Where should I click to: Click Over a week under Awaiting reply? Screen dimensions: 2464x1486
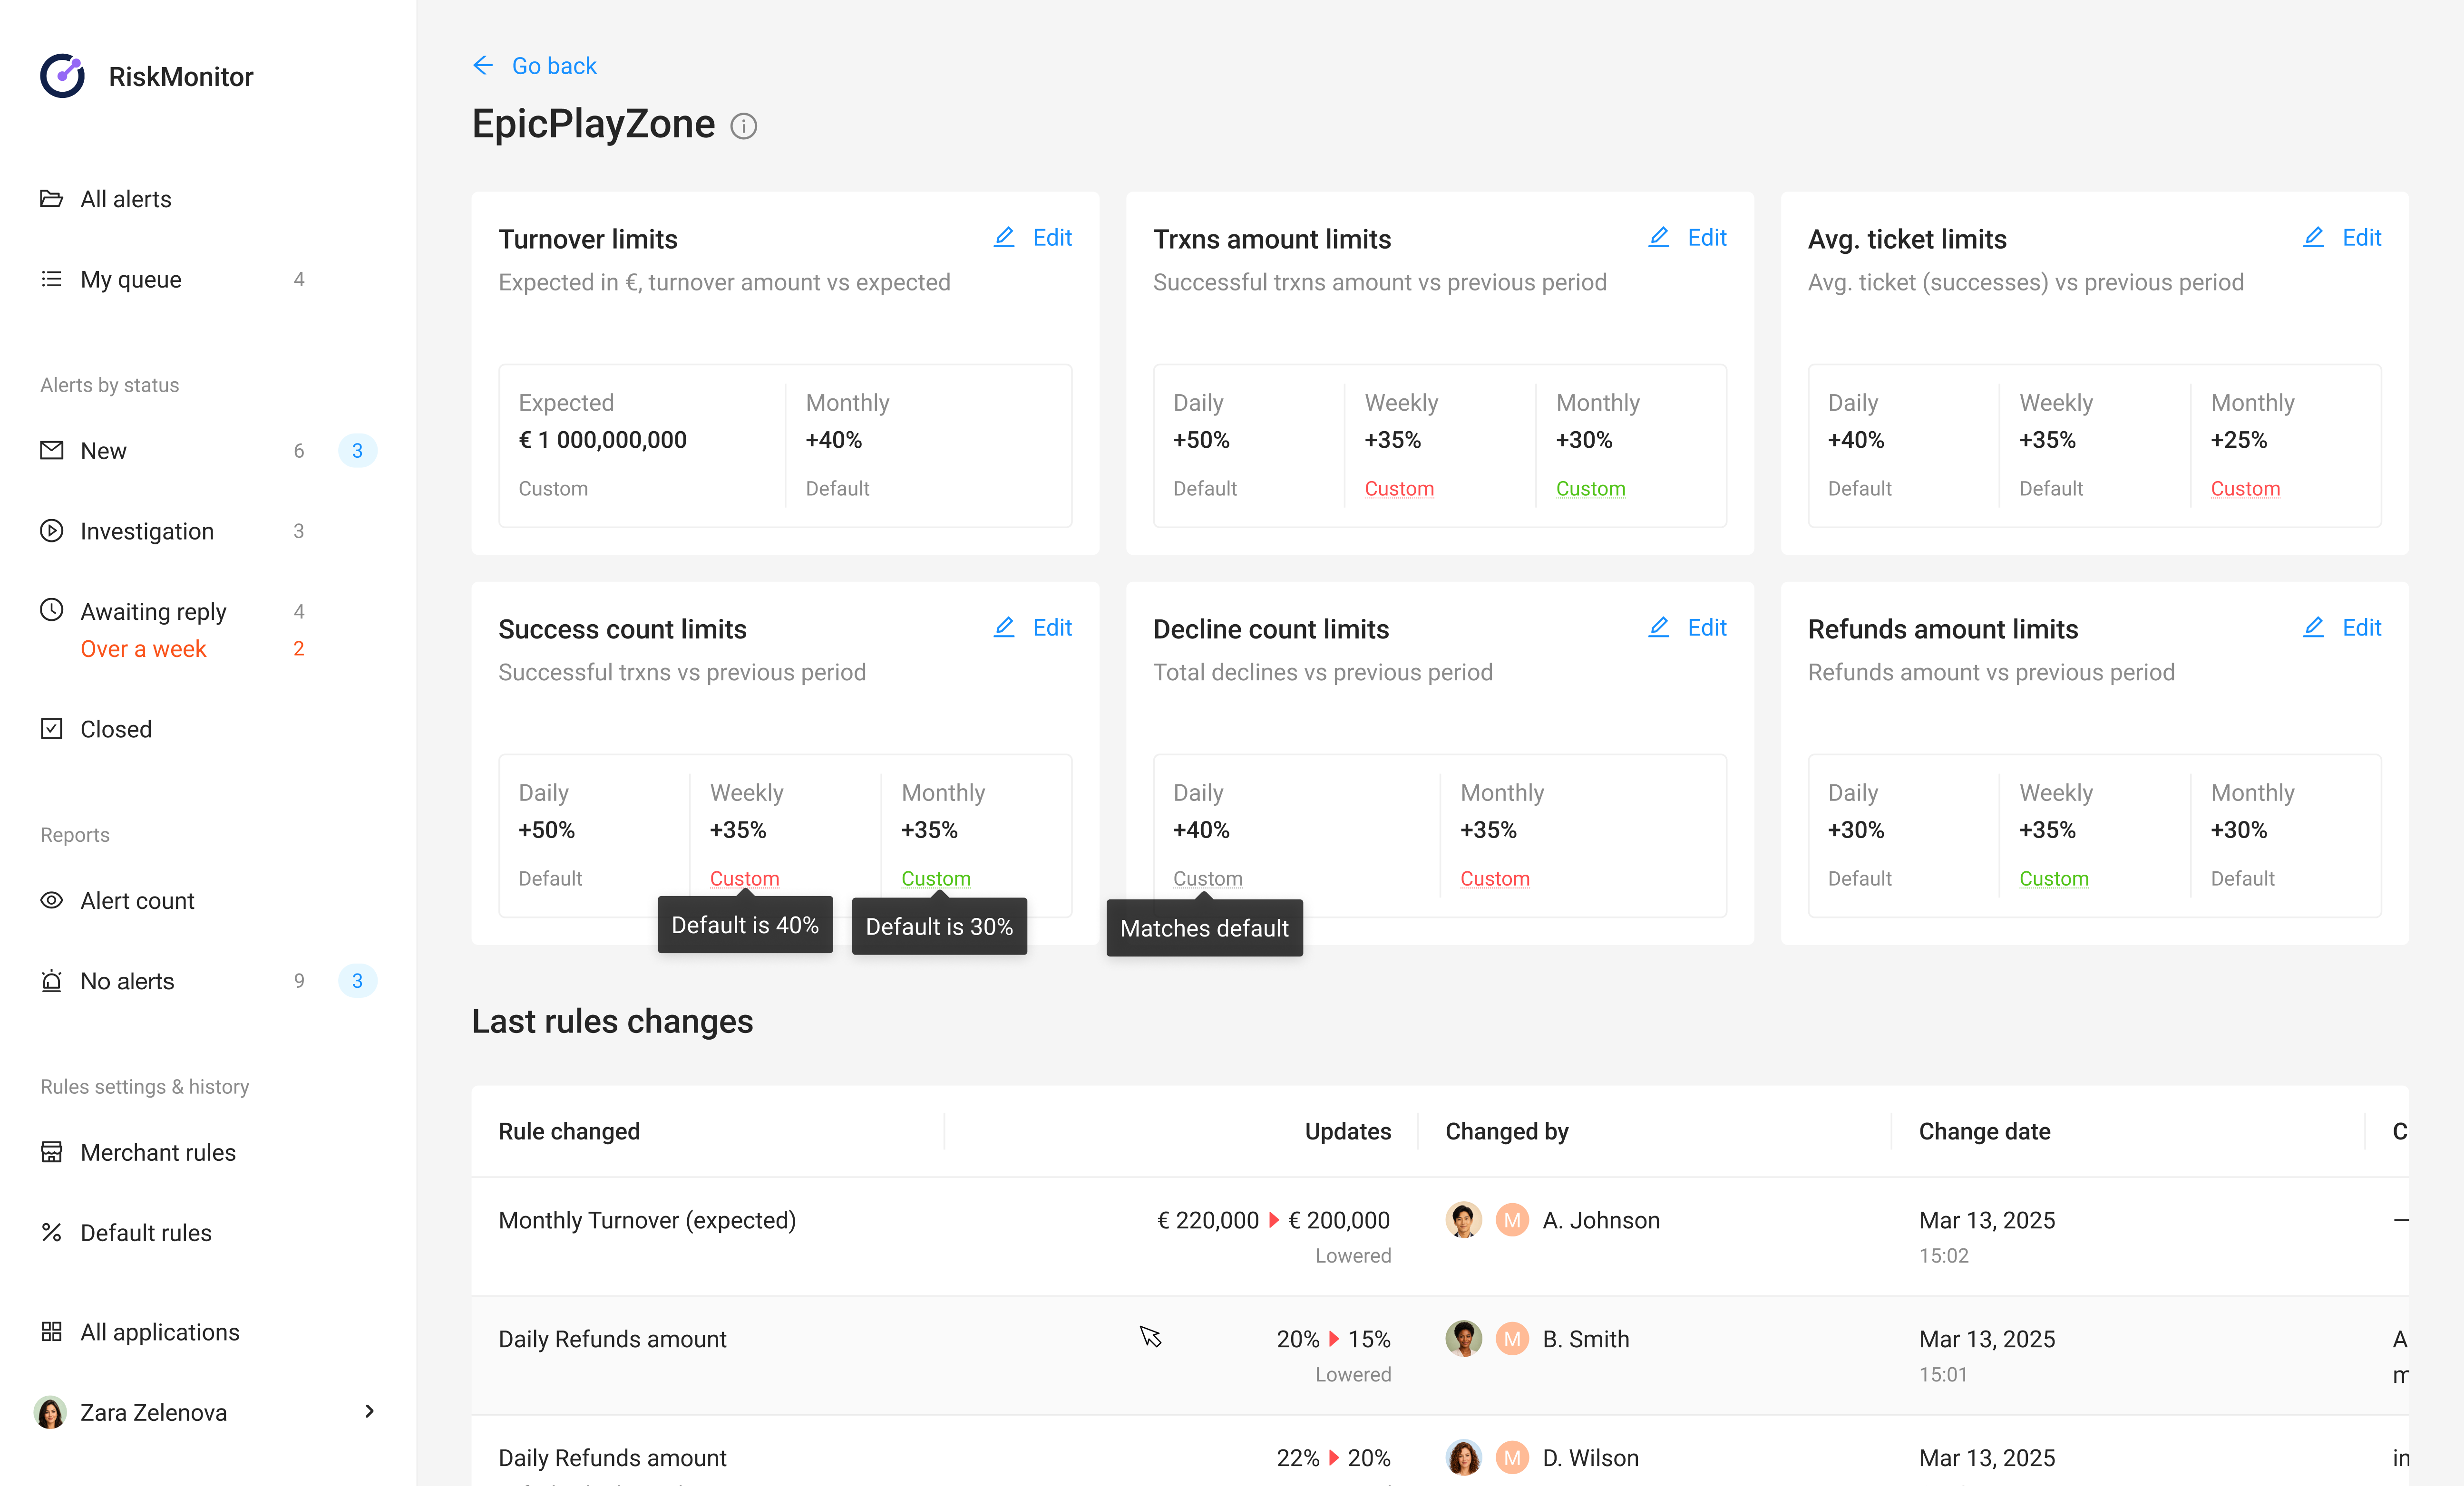pos(143,648)
